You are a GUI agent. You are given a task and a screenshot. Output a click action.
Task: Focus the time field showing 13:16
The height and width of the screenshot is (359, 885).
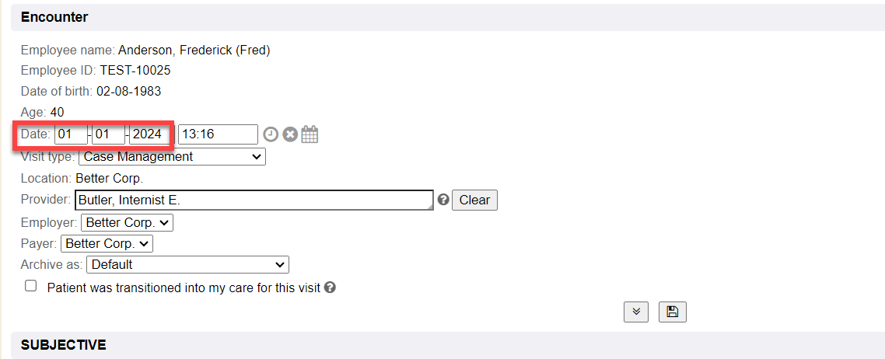point(217,134)
